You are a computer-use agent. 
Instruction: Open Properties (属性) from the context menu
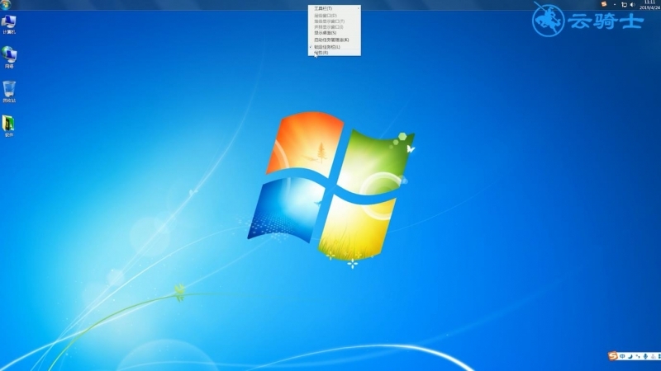[335, 53]
